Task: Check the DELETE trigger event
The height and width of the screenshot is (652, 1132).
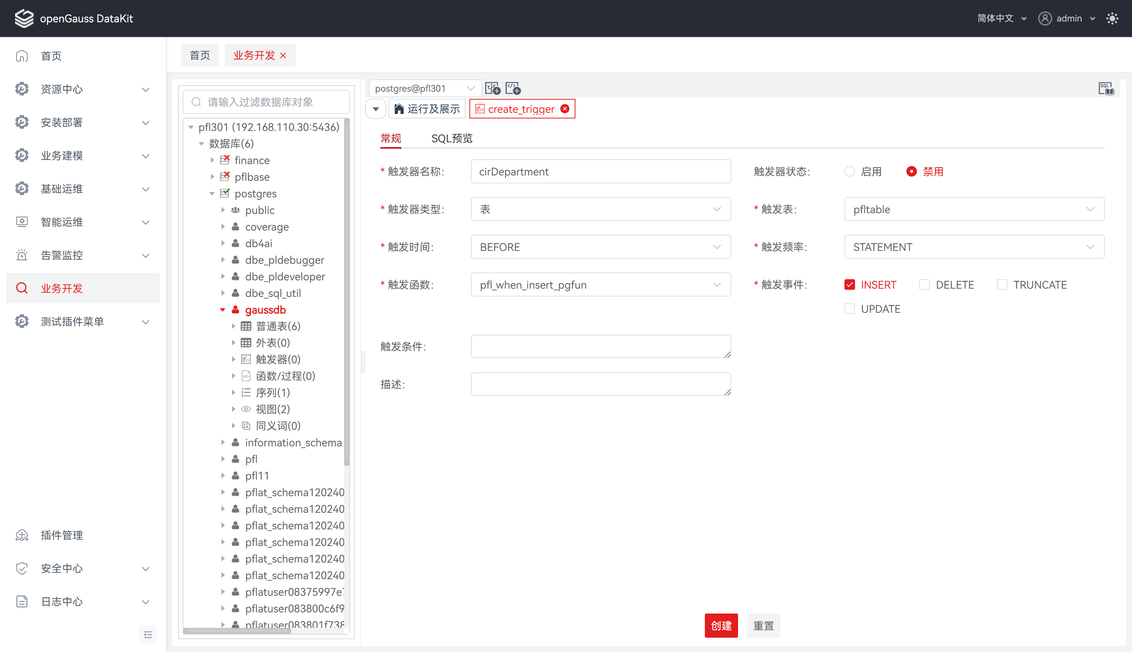Action: [x=924, y=285]
